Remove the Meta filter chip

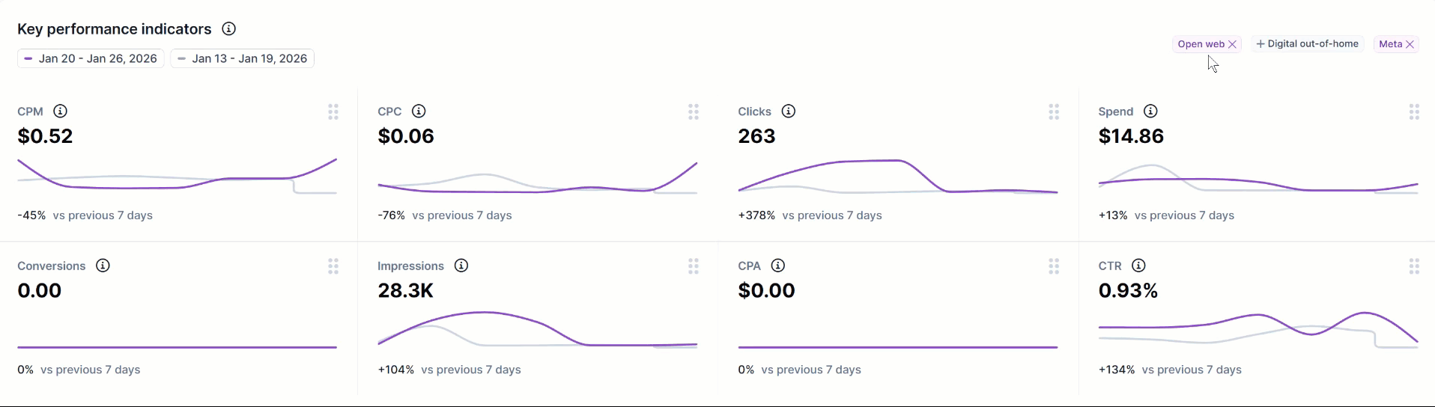(1410, 44)
